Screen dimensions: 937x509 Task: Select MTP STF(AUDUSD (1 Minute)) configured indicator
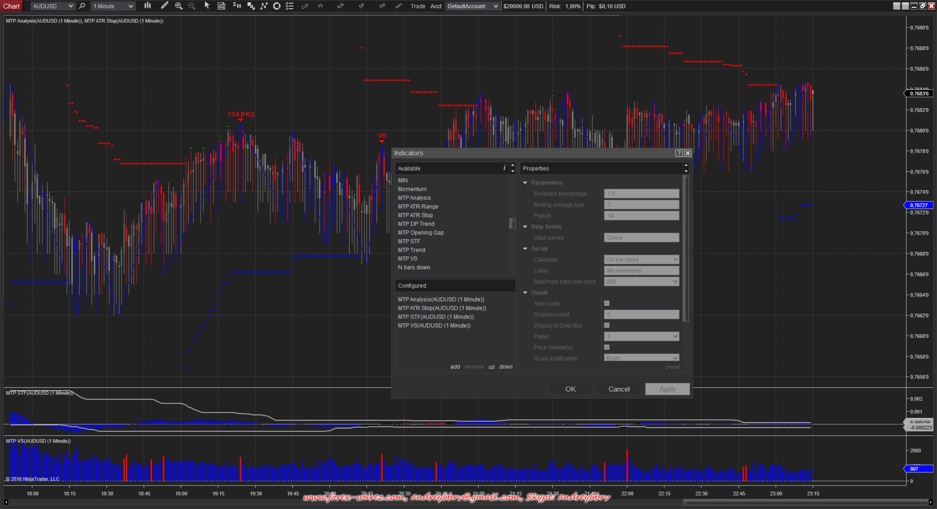pyautogui.click(x=436, y=317)
